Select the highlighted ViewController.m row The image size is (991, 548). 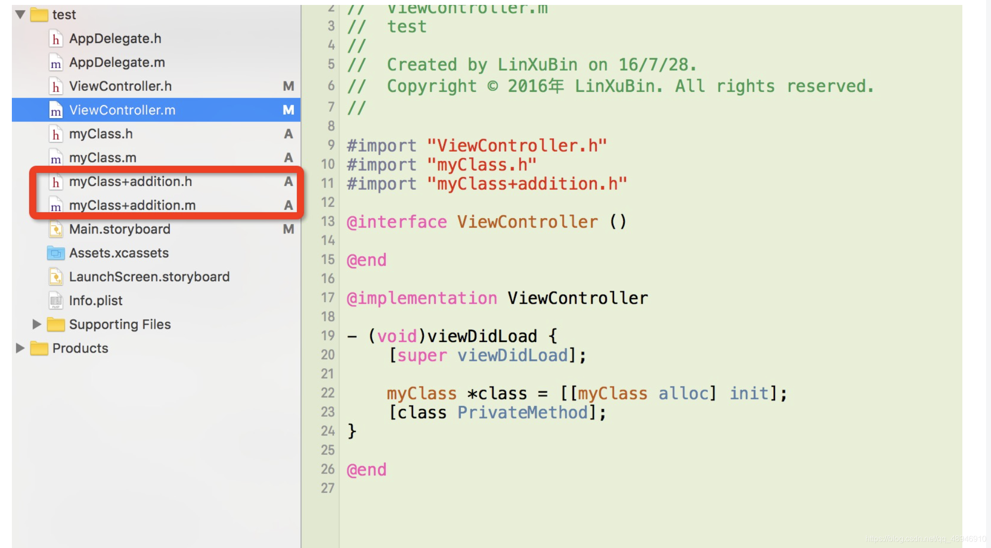click(156, 110)
